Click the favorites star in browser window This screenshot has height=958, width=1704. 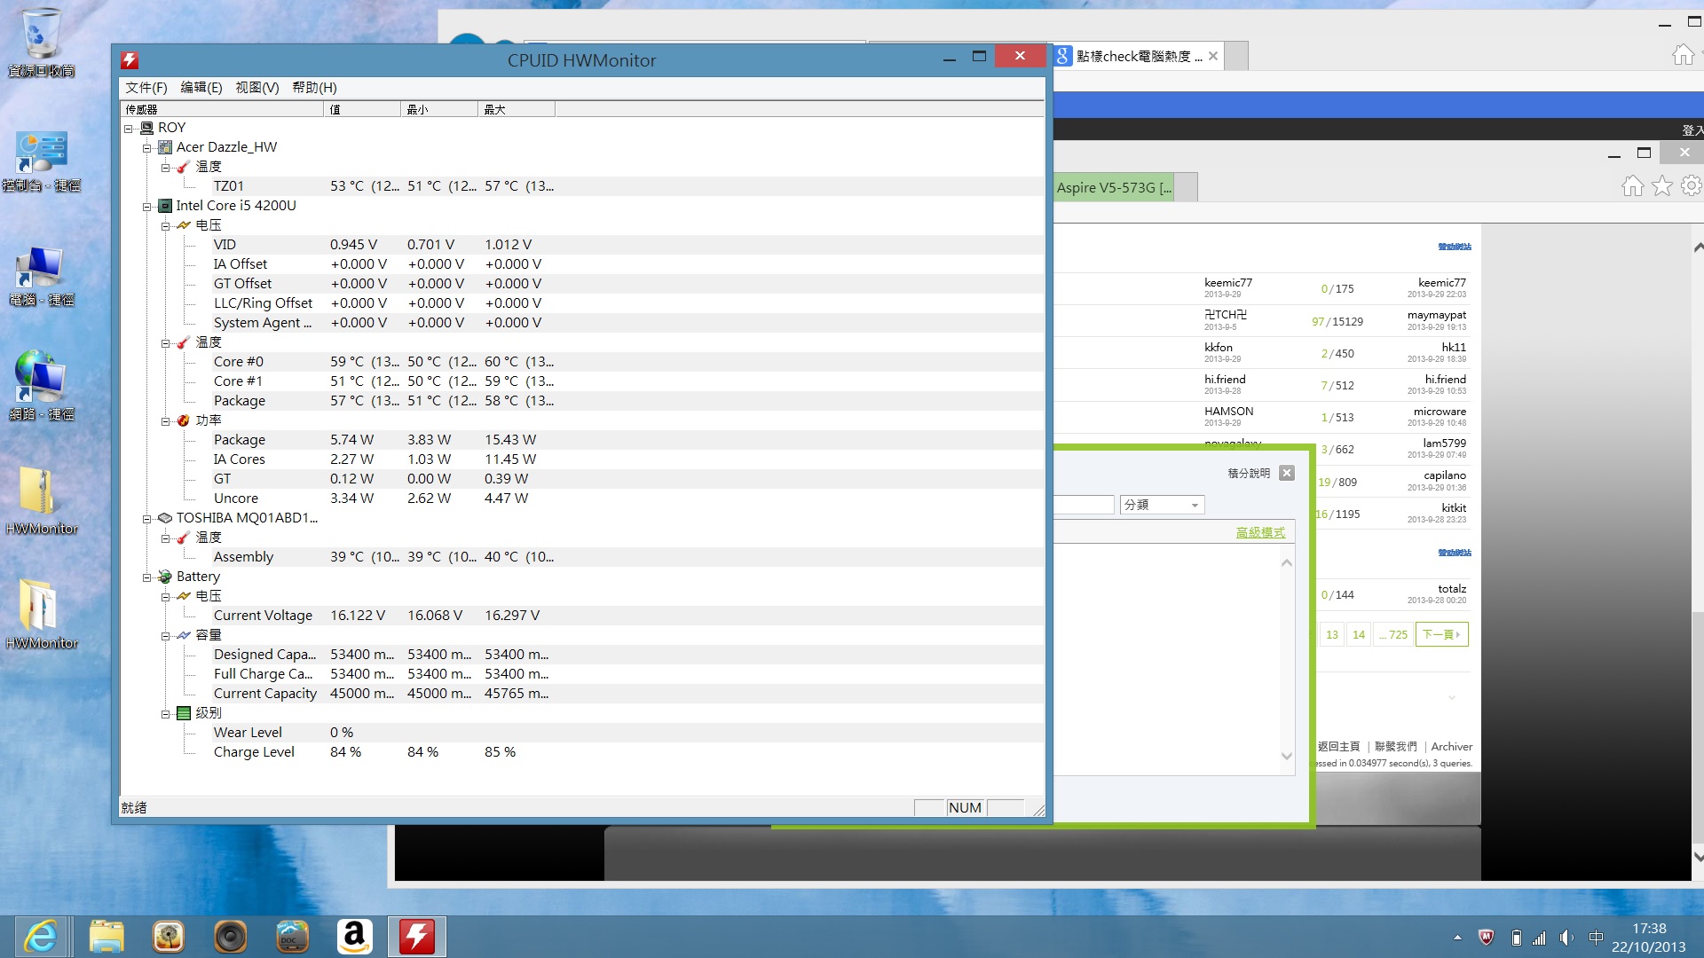pos(1662,186)
